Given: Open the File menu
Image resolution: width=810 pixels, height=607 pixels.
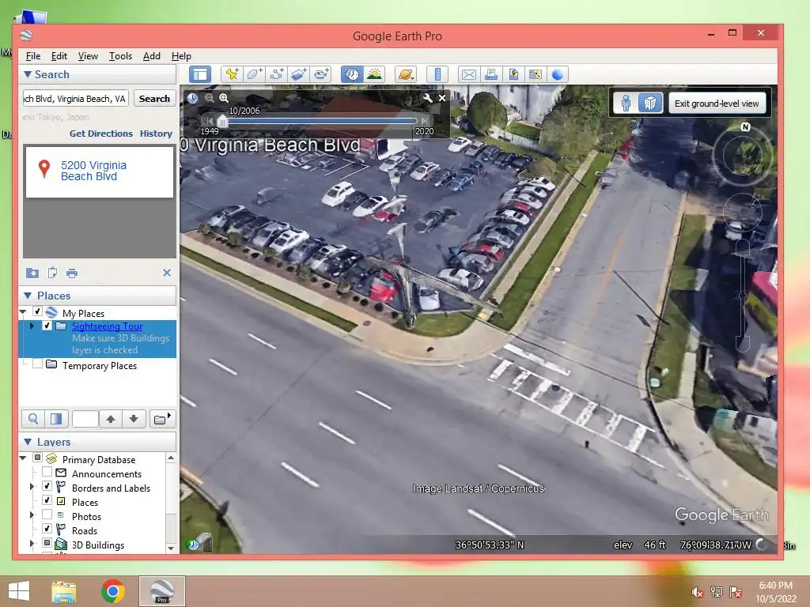Looking at the screenshot, I should (33, 56).
